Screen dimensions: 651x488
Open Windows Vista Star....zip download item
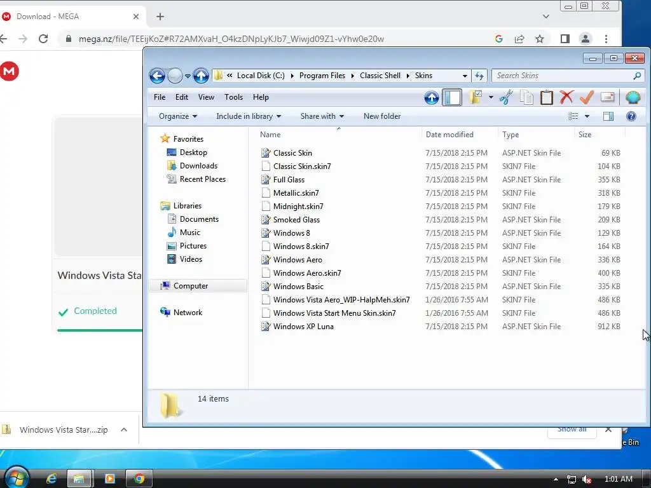tap(63, 430)
